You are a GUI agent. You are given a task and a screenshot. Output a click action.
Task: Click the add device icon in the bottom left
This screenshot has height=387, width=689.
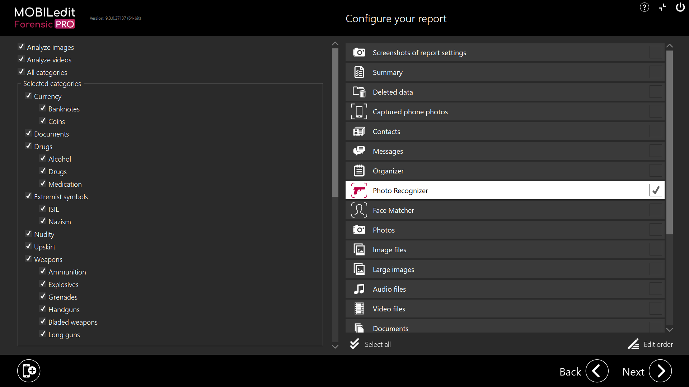pos(29,371)
